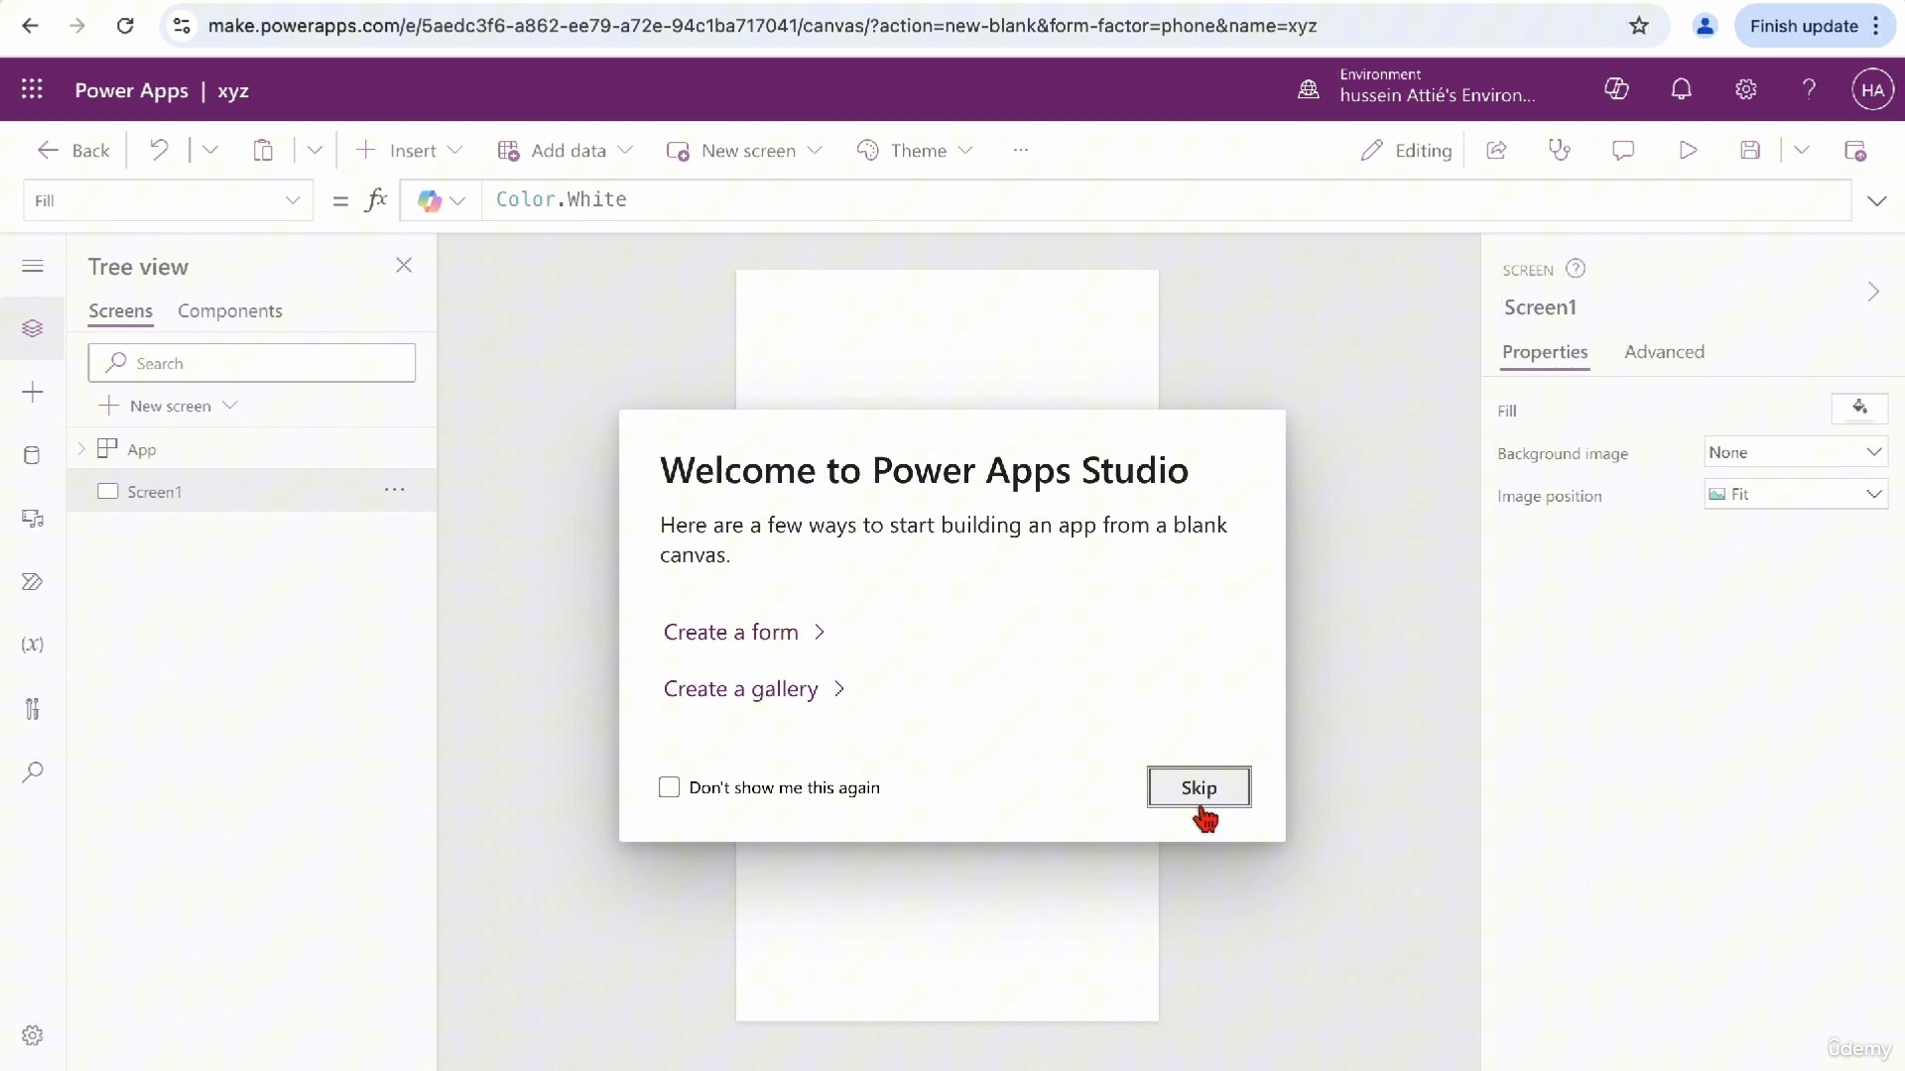Click the Tree view Search field
Viewport: 1905px width, 1071px height.
[252, 363]
